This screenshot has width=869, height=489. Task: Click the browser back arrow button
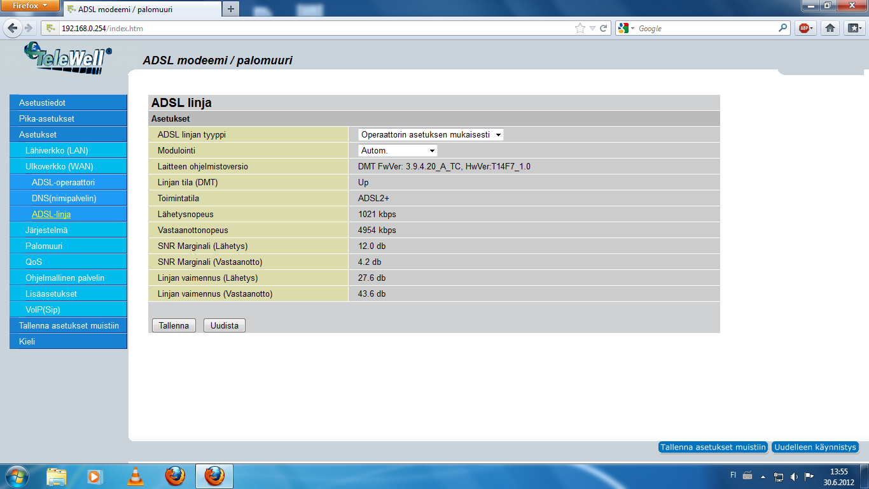[x=13, y=28]
